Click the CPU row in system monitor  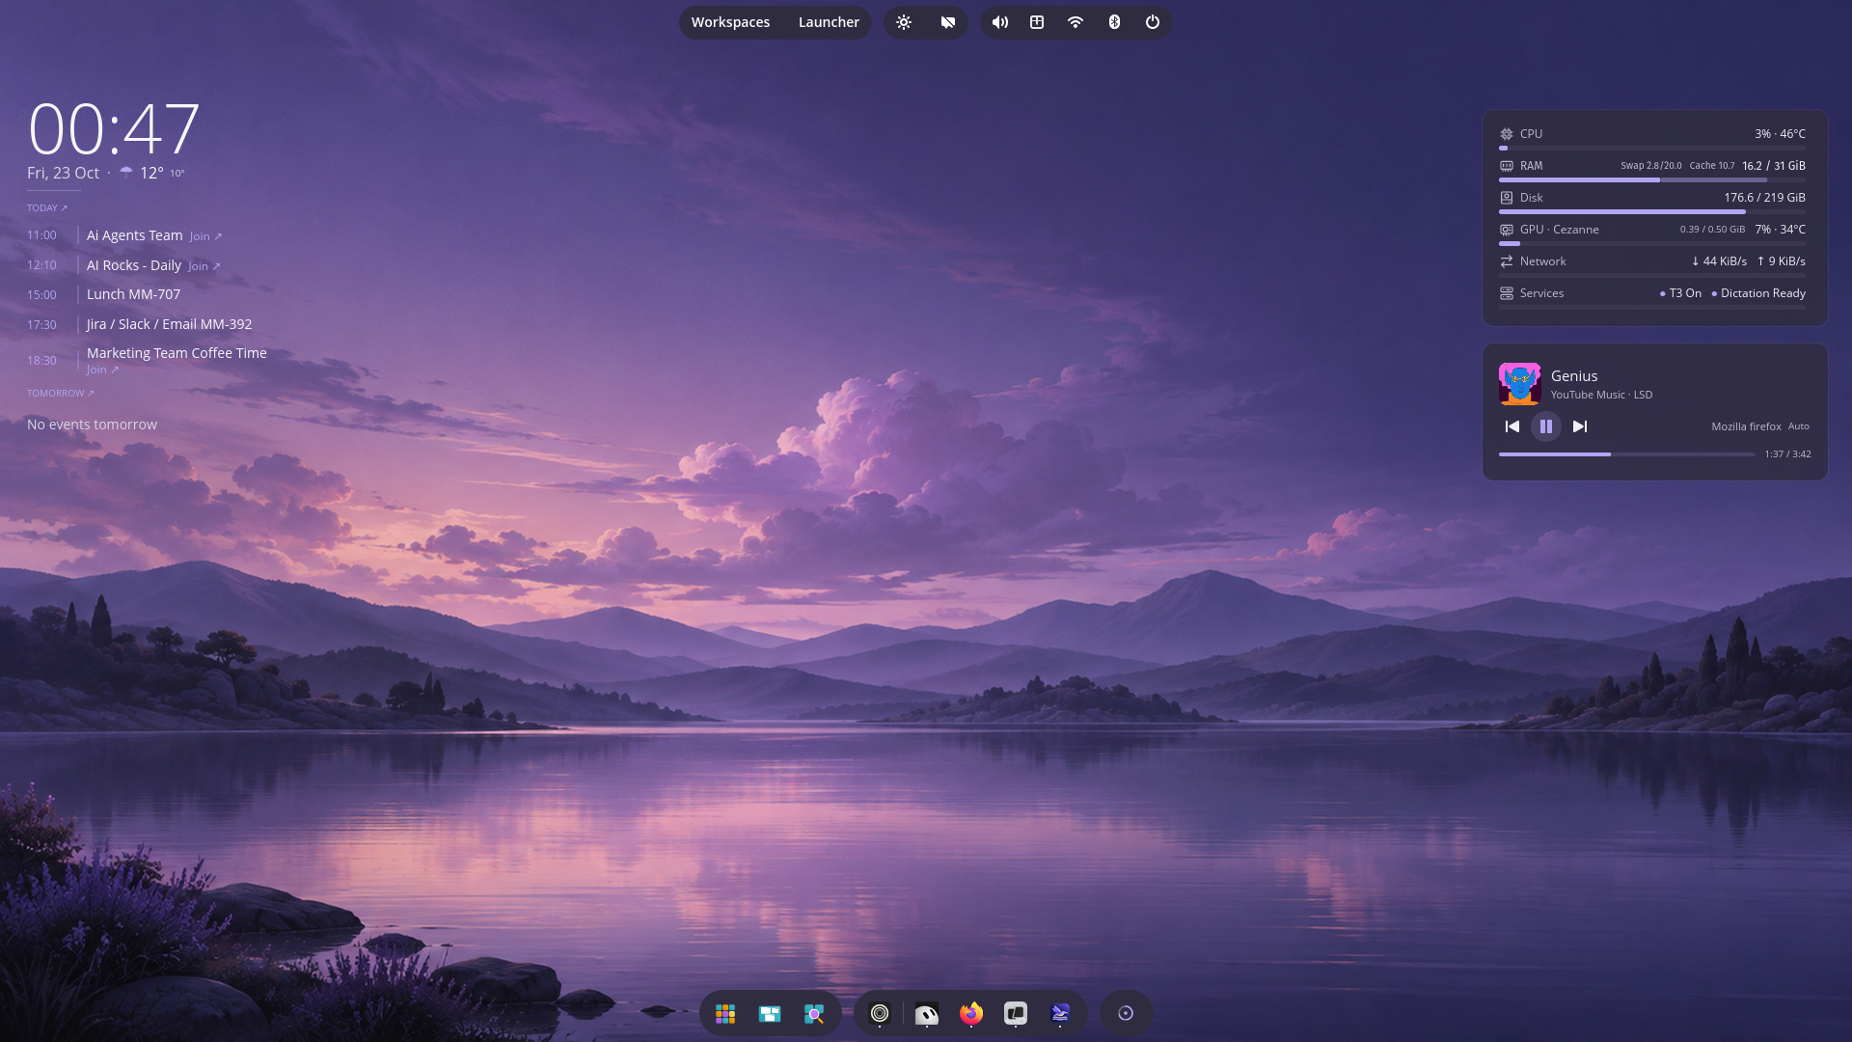1652,137
